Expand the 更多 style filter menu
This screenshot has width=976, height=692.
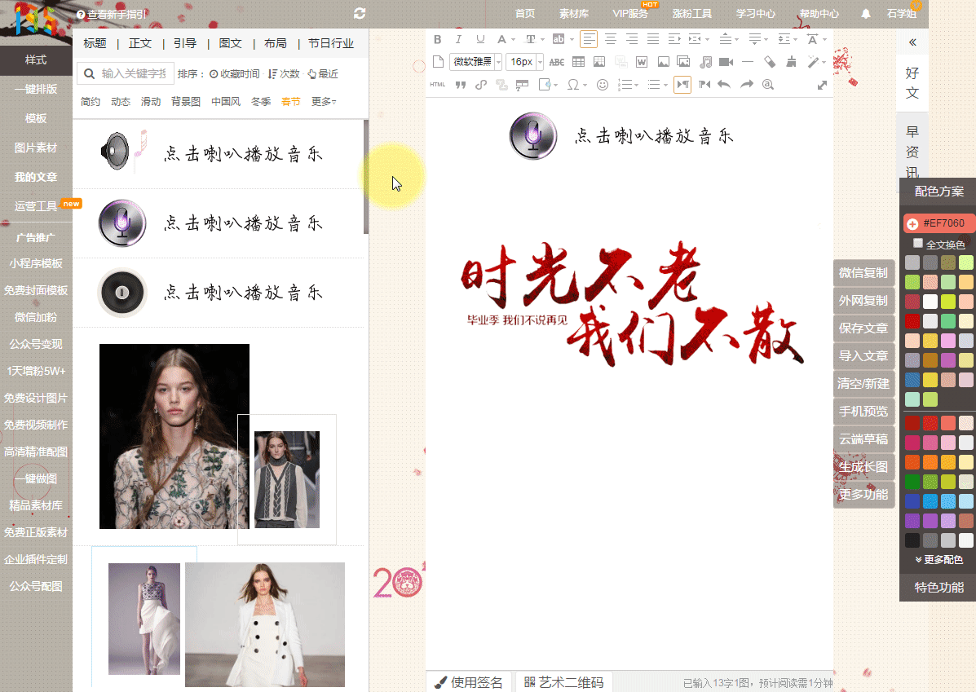tap(324, 102)
